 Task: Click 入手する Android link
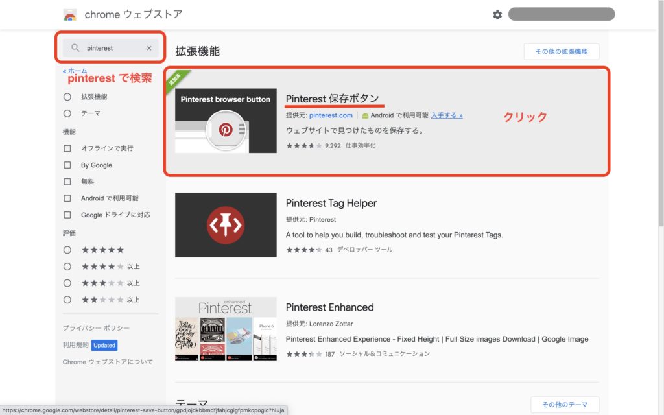click(447, 115)
